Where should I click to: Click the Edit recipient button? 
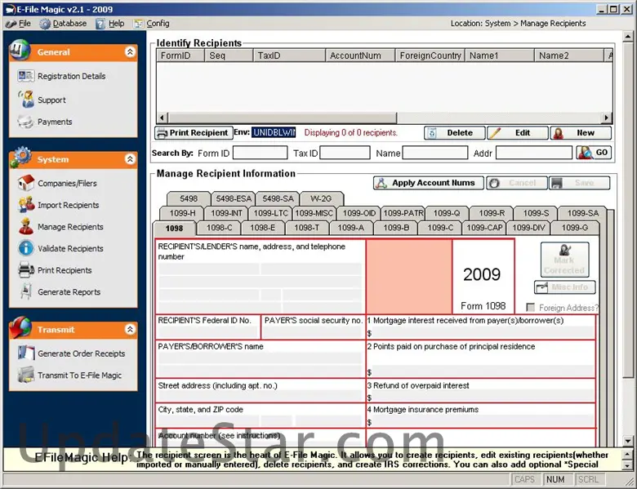pyautogui.click(x=518, y=133)
